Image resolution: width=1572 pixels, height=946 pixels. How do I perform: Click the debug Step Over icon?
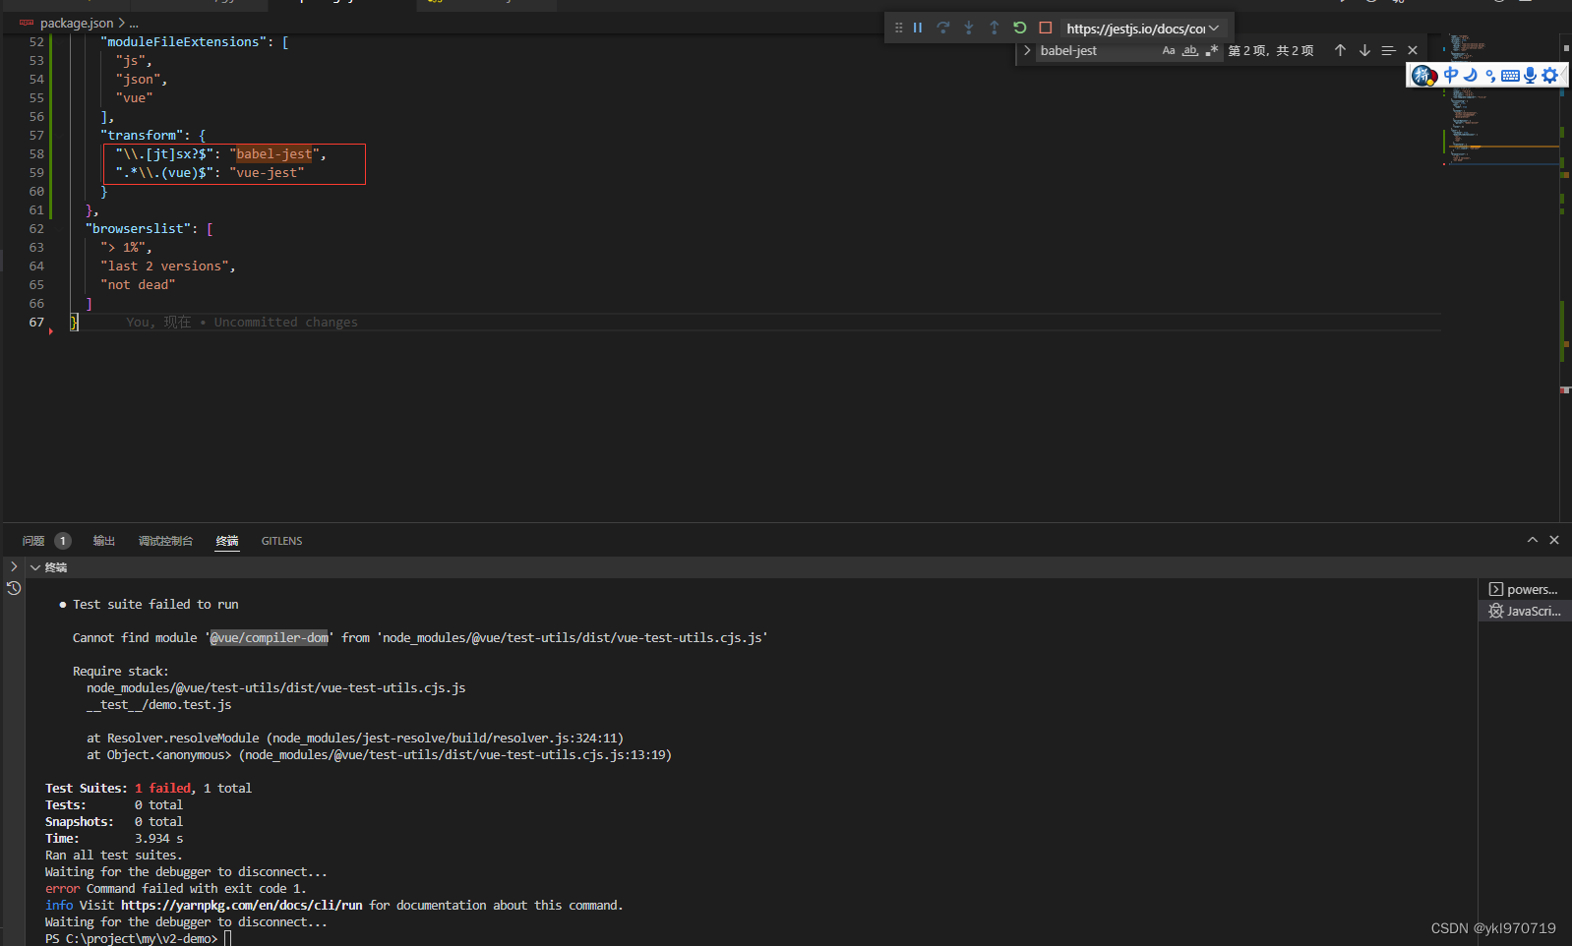[942, 28]
